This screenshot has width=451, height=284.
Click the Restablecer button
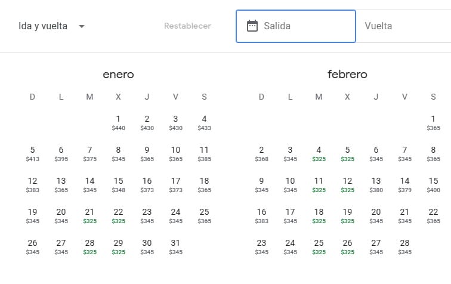[x=187, y=26]
